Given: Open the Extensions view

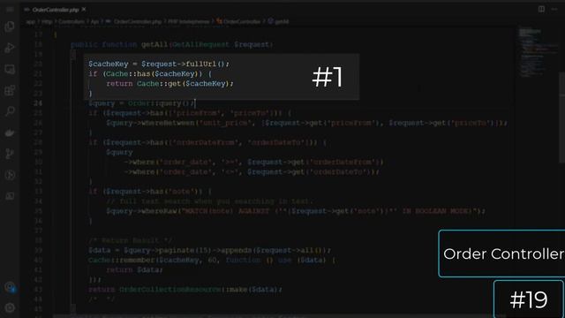Looking at the screenshot, I should coord(10,90).
